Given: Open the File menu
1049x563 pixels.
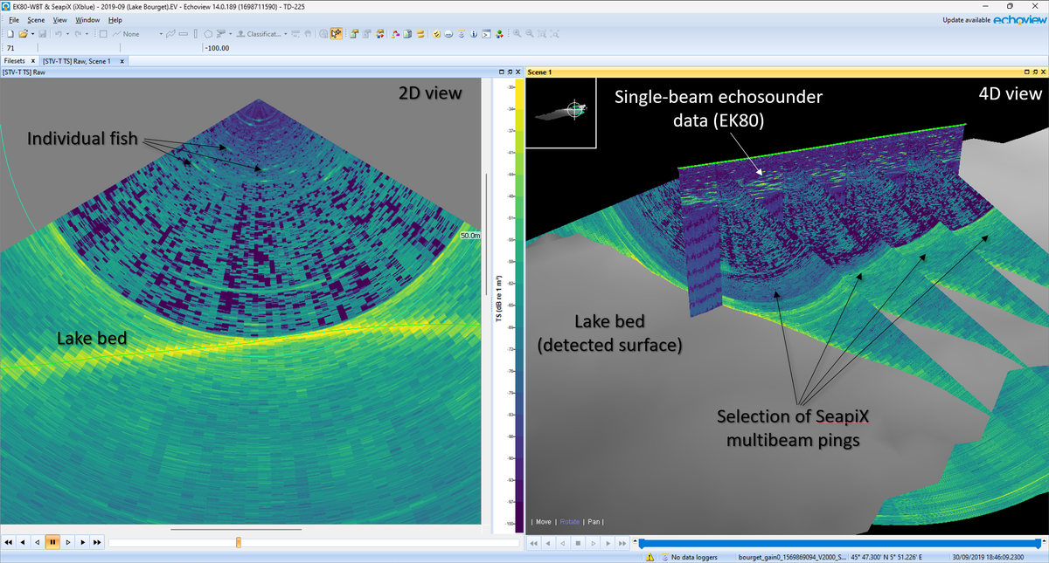Looking at the screenshot, I should (x=14, y=19).
